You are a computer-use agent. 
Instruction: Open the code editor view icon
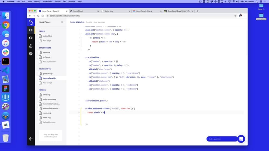click(x=31, y=30)
